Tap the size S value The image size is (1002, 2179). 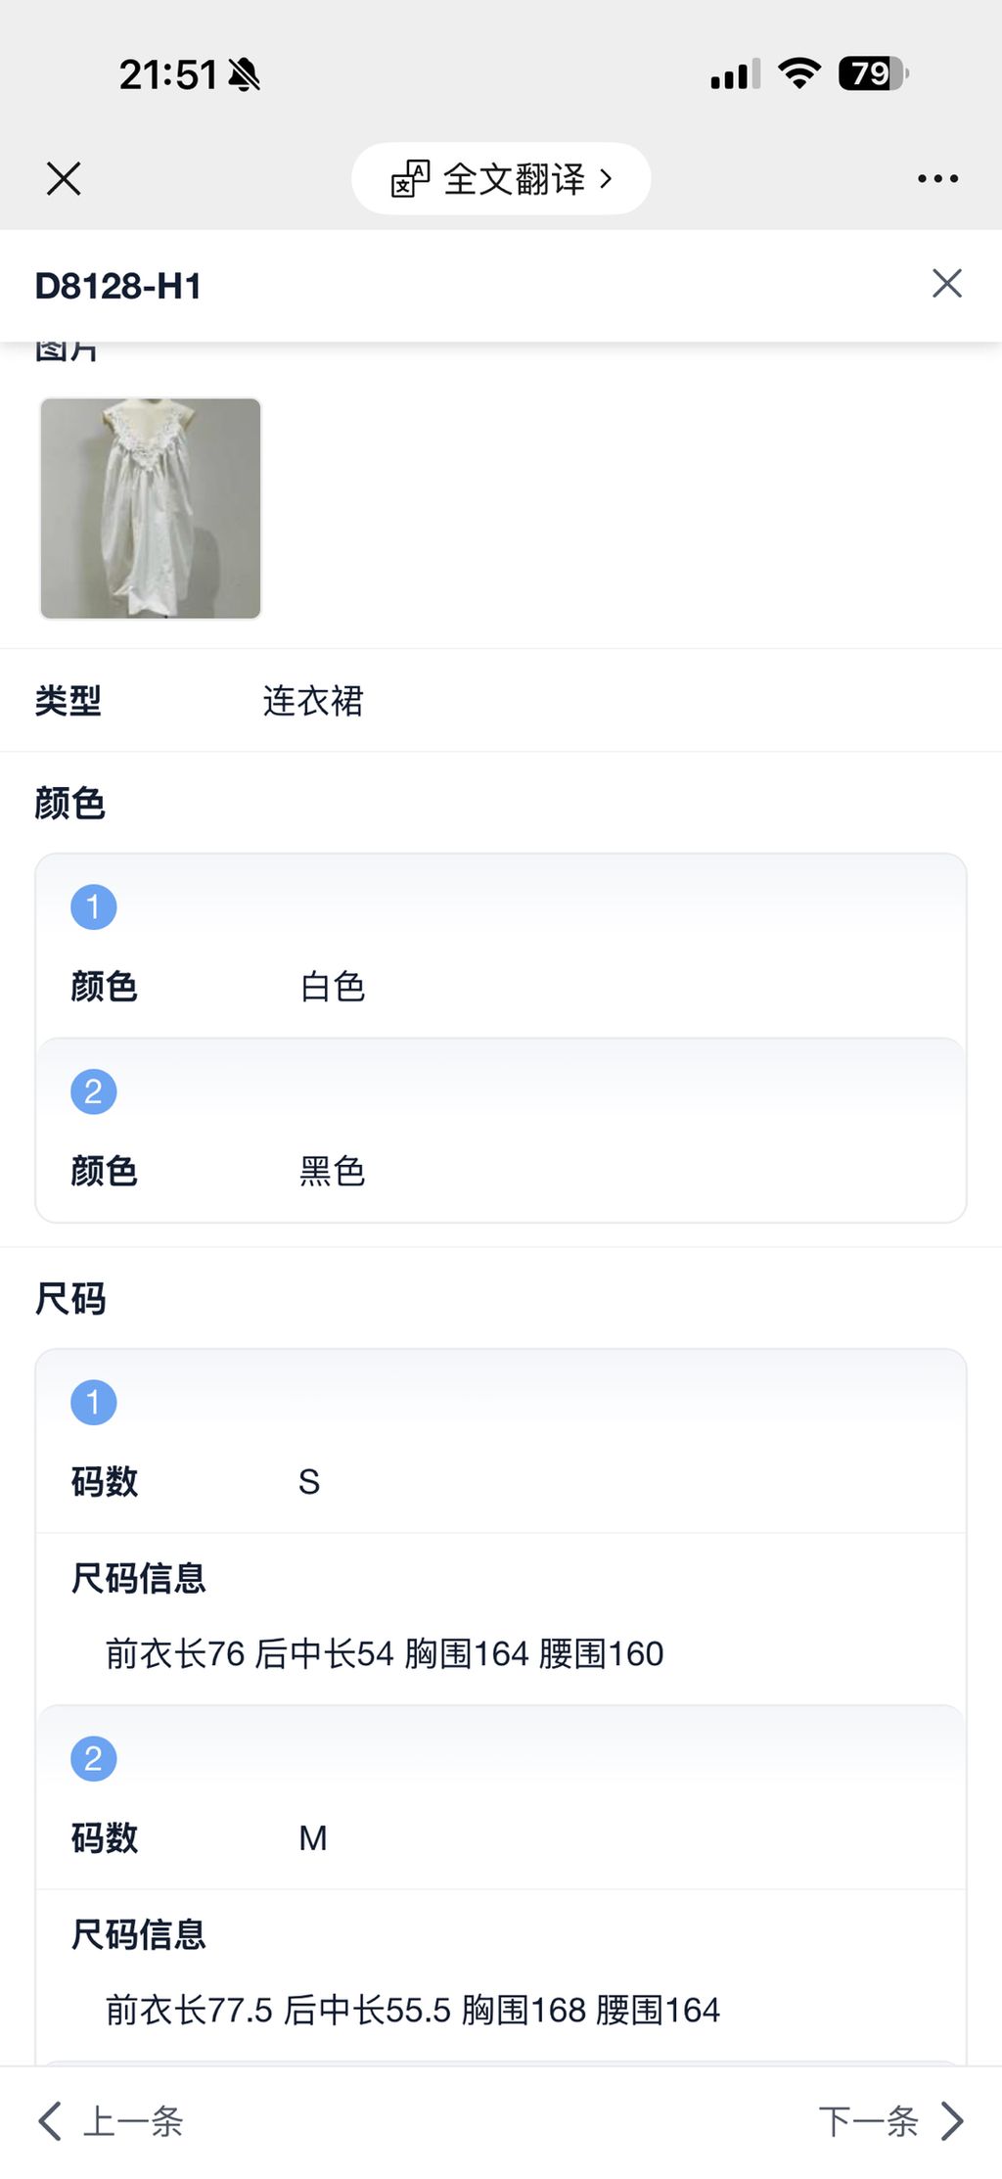click(309, 1482)
